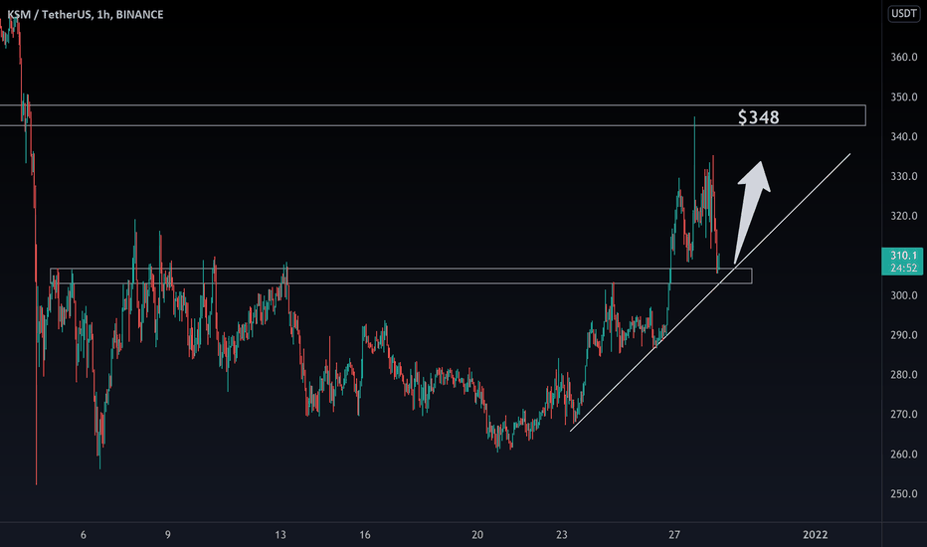
Task: Click date label 6 on time axis
Action: click(84, 535)
